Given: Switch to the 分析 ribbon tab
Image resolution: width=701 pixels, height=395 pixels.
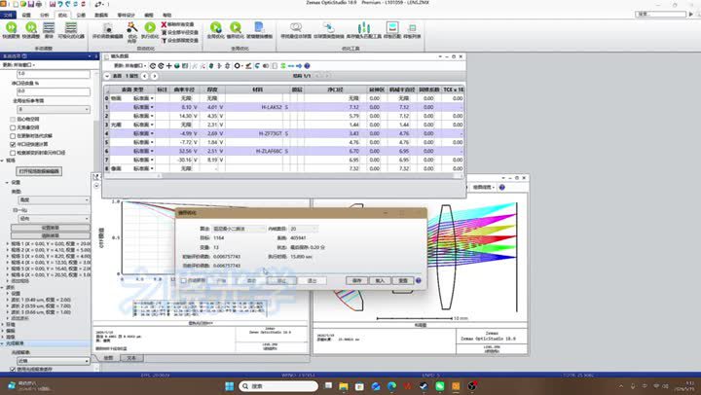Looking at the screenshot, I should click(44, 16).
